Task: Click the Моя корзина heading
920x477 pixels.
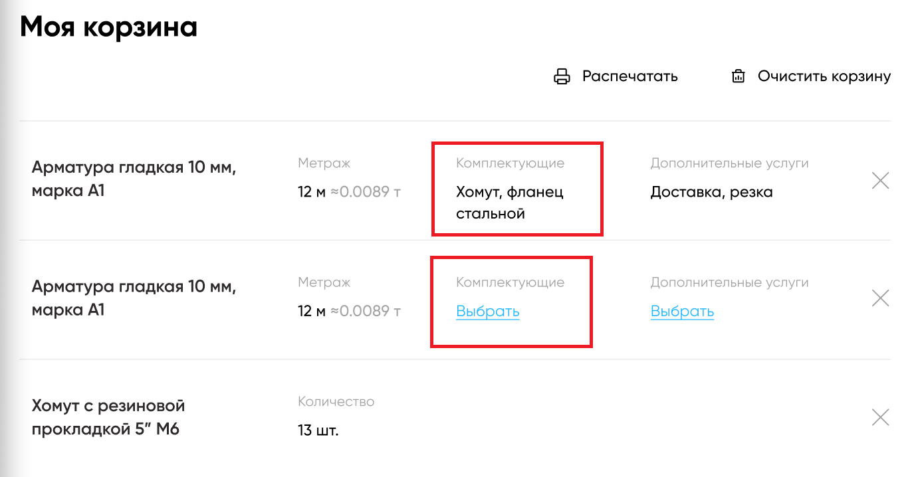Action: click(x=109, y=28)
